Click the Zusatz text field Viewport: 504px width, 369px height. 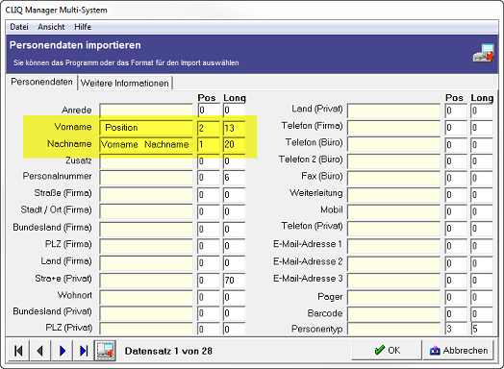(x=146, y=160)
